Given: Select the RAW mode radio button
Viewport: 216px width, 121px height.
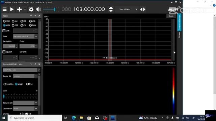Looking at the screenshot, I should [30, 25].
